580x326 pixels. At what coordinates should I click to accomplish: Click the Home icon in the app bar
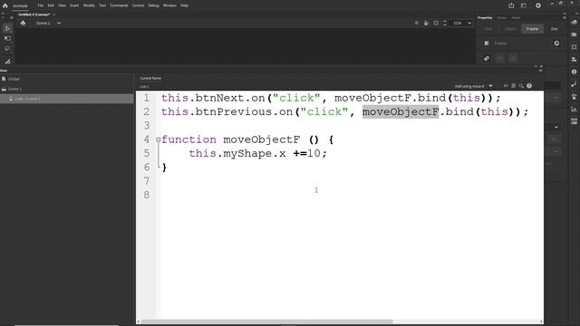tap(5, 5)
